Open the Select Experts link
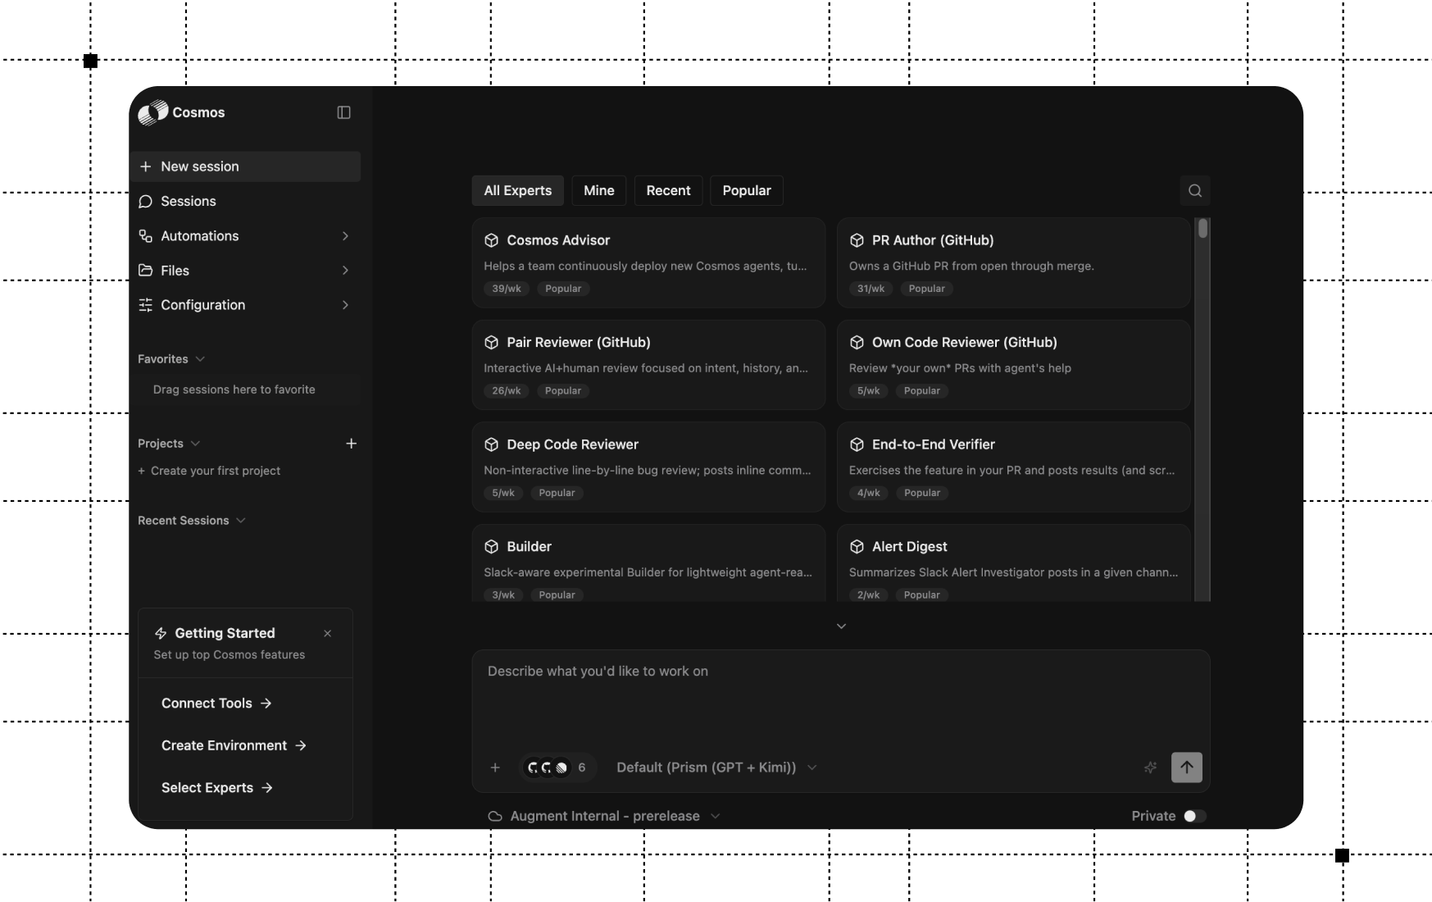This screenshot has height=902, width=1432. coord(217,788)
